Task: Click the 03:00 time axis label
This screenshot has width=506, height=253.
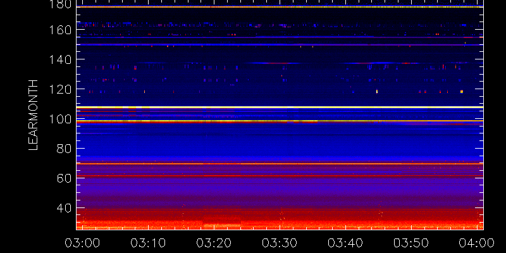Action: 82,243
